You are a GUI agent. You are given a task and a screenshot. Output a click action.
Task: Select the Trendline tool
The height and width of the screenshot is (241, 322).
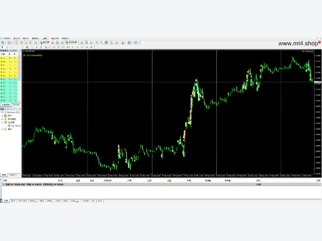tap(22, 47)
